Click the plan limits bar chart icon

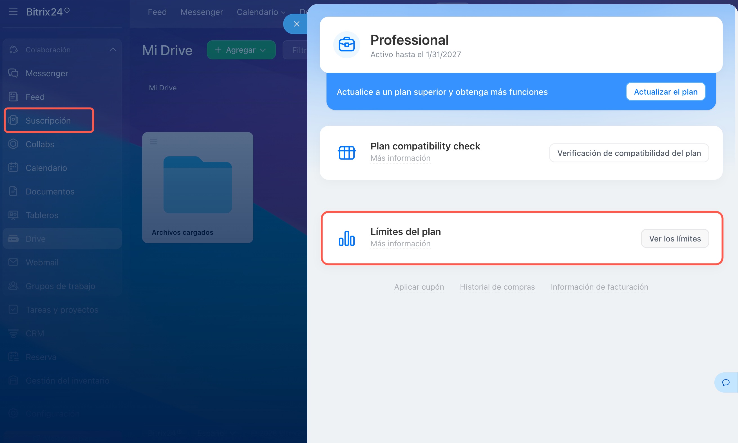click(x=346, y=238)
